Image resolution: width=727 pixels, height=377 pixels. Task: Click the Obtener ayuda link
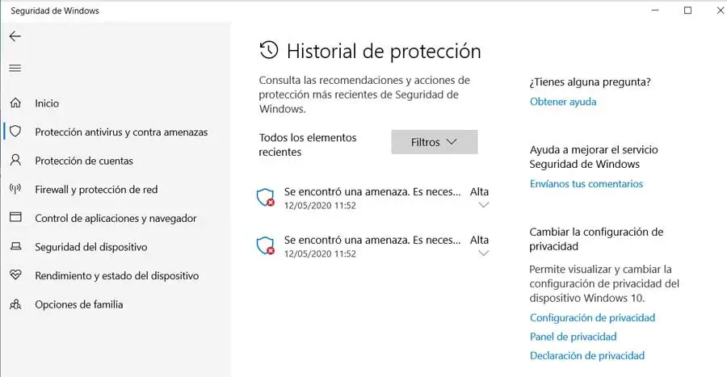pyautogui.click(x=563, y=102)
